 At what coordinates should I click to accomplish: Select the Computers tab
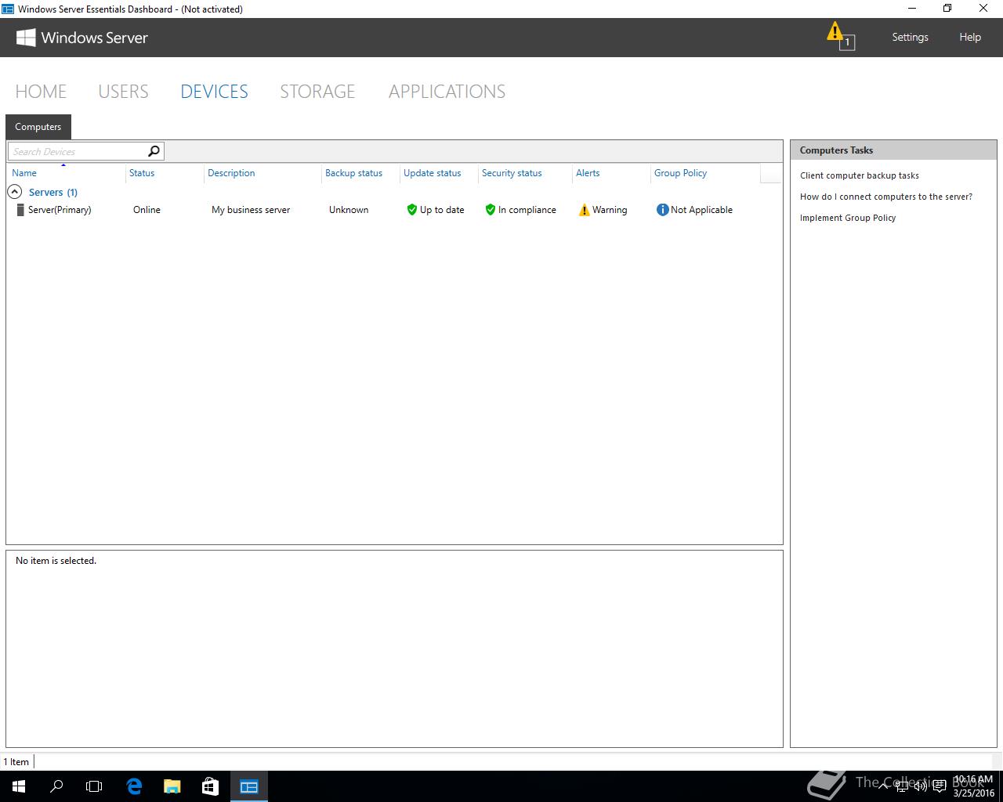point(38,127)
